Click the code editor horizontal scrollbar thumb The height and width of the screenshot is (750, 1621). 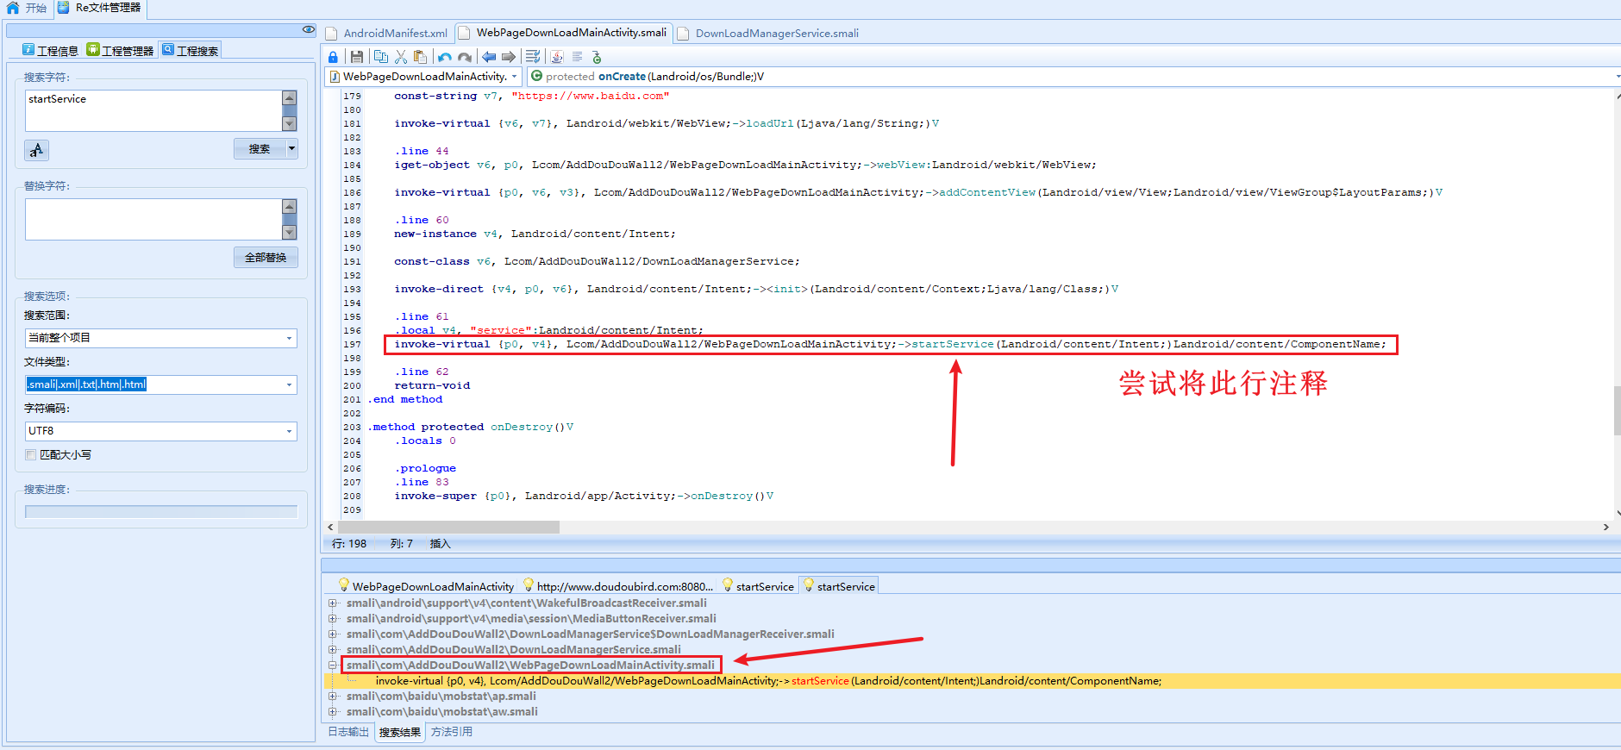(448, 527)
